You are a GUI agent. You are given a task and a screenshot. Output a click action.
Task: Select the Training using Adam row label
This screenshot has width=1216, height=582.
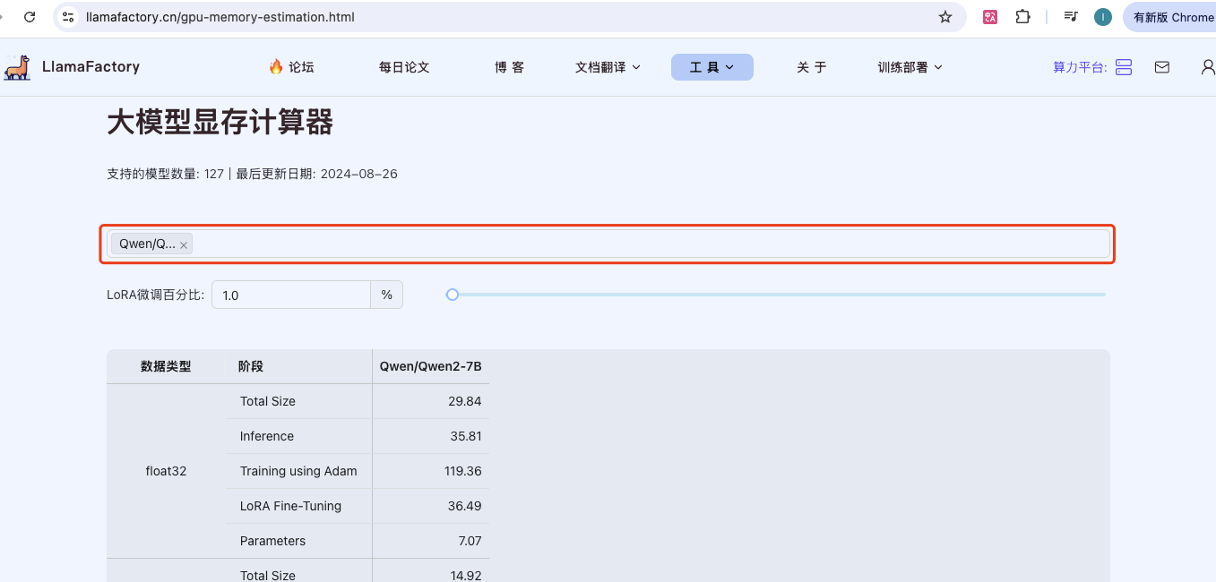click(x=298, y=471)
